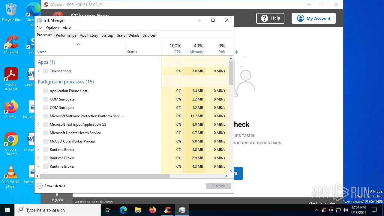Image resolution: width=384 pixels, height=216 pixels.
Task: Switch to CCleaner in the taskbar
Action: pos(167,210)
